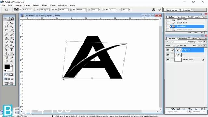Cancel the transform
Viewport: 208px width, 117px height.
(153, 10)
